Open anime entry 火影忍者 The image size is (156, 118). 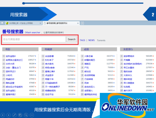[89, 56]
